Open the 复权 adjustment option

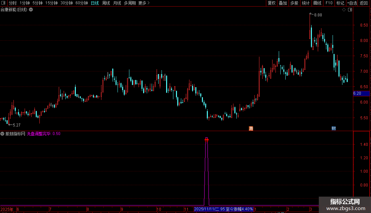click(272, 3)
